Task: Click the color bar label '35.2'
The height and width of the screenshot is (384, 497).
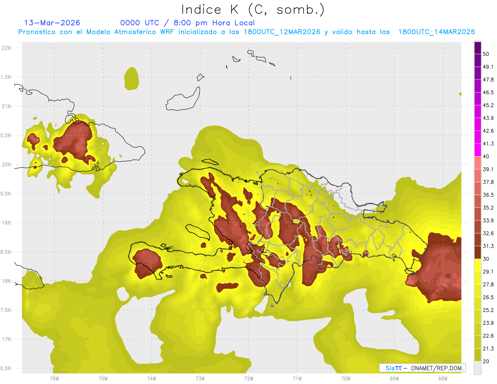Action: 488,208
